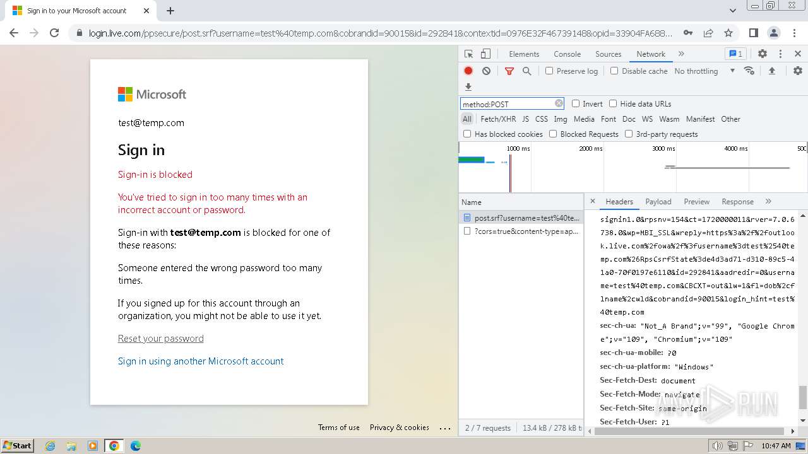Reload the page
808x454 pixels.
[54, 33]
